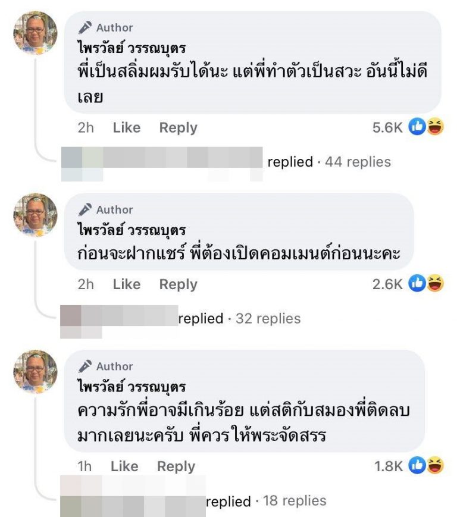
Task: Click the laughing emoji reaction on 1.8K comment
Action: click(x=435, y=466)
